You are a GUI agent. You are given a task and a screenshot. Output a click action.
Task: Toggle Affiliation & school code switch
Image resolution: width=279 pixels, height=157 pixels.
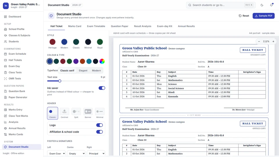pos(99,132)
